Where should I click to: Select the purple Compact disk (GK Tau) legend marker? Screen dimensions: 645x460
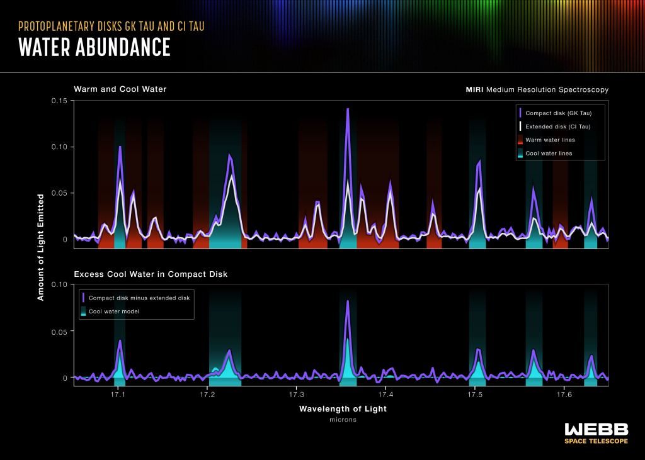click(x=520, y=113)
